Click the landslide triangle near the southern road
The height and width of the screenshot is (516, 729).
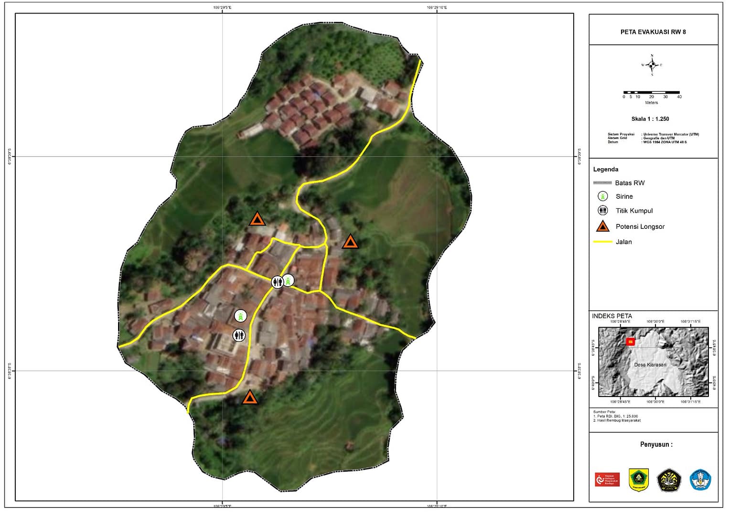tap(249, 398)
